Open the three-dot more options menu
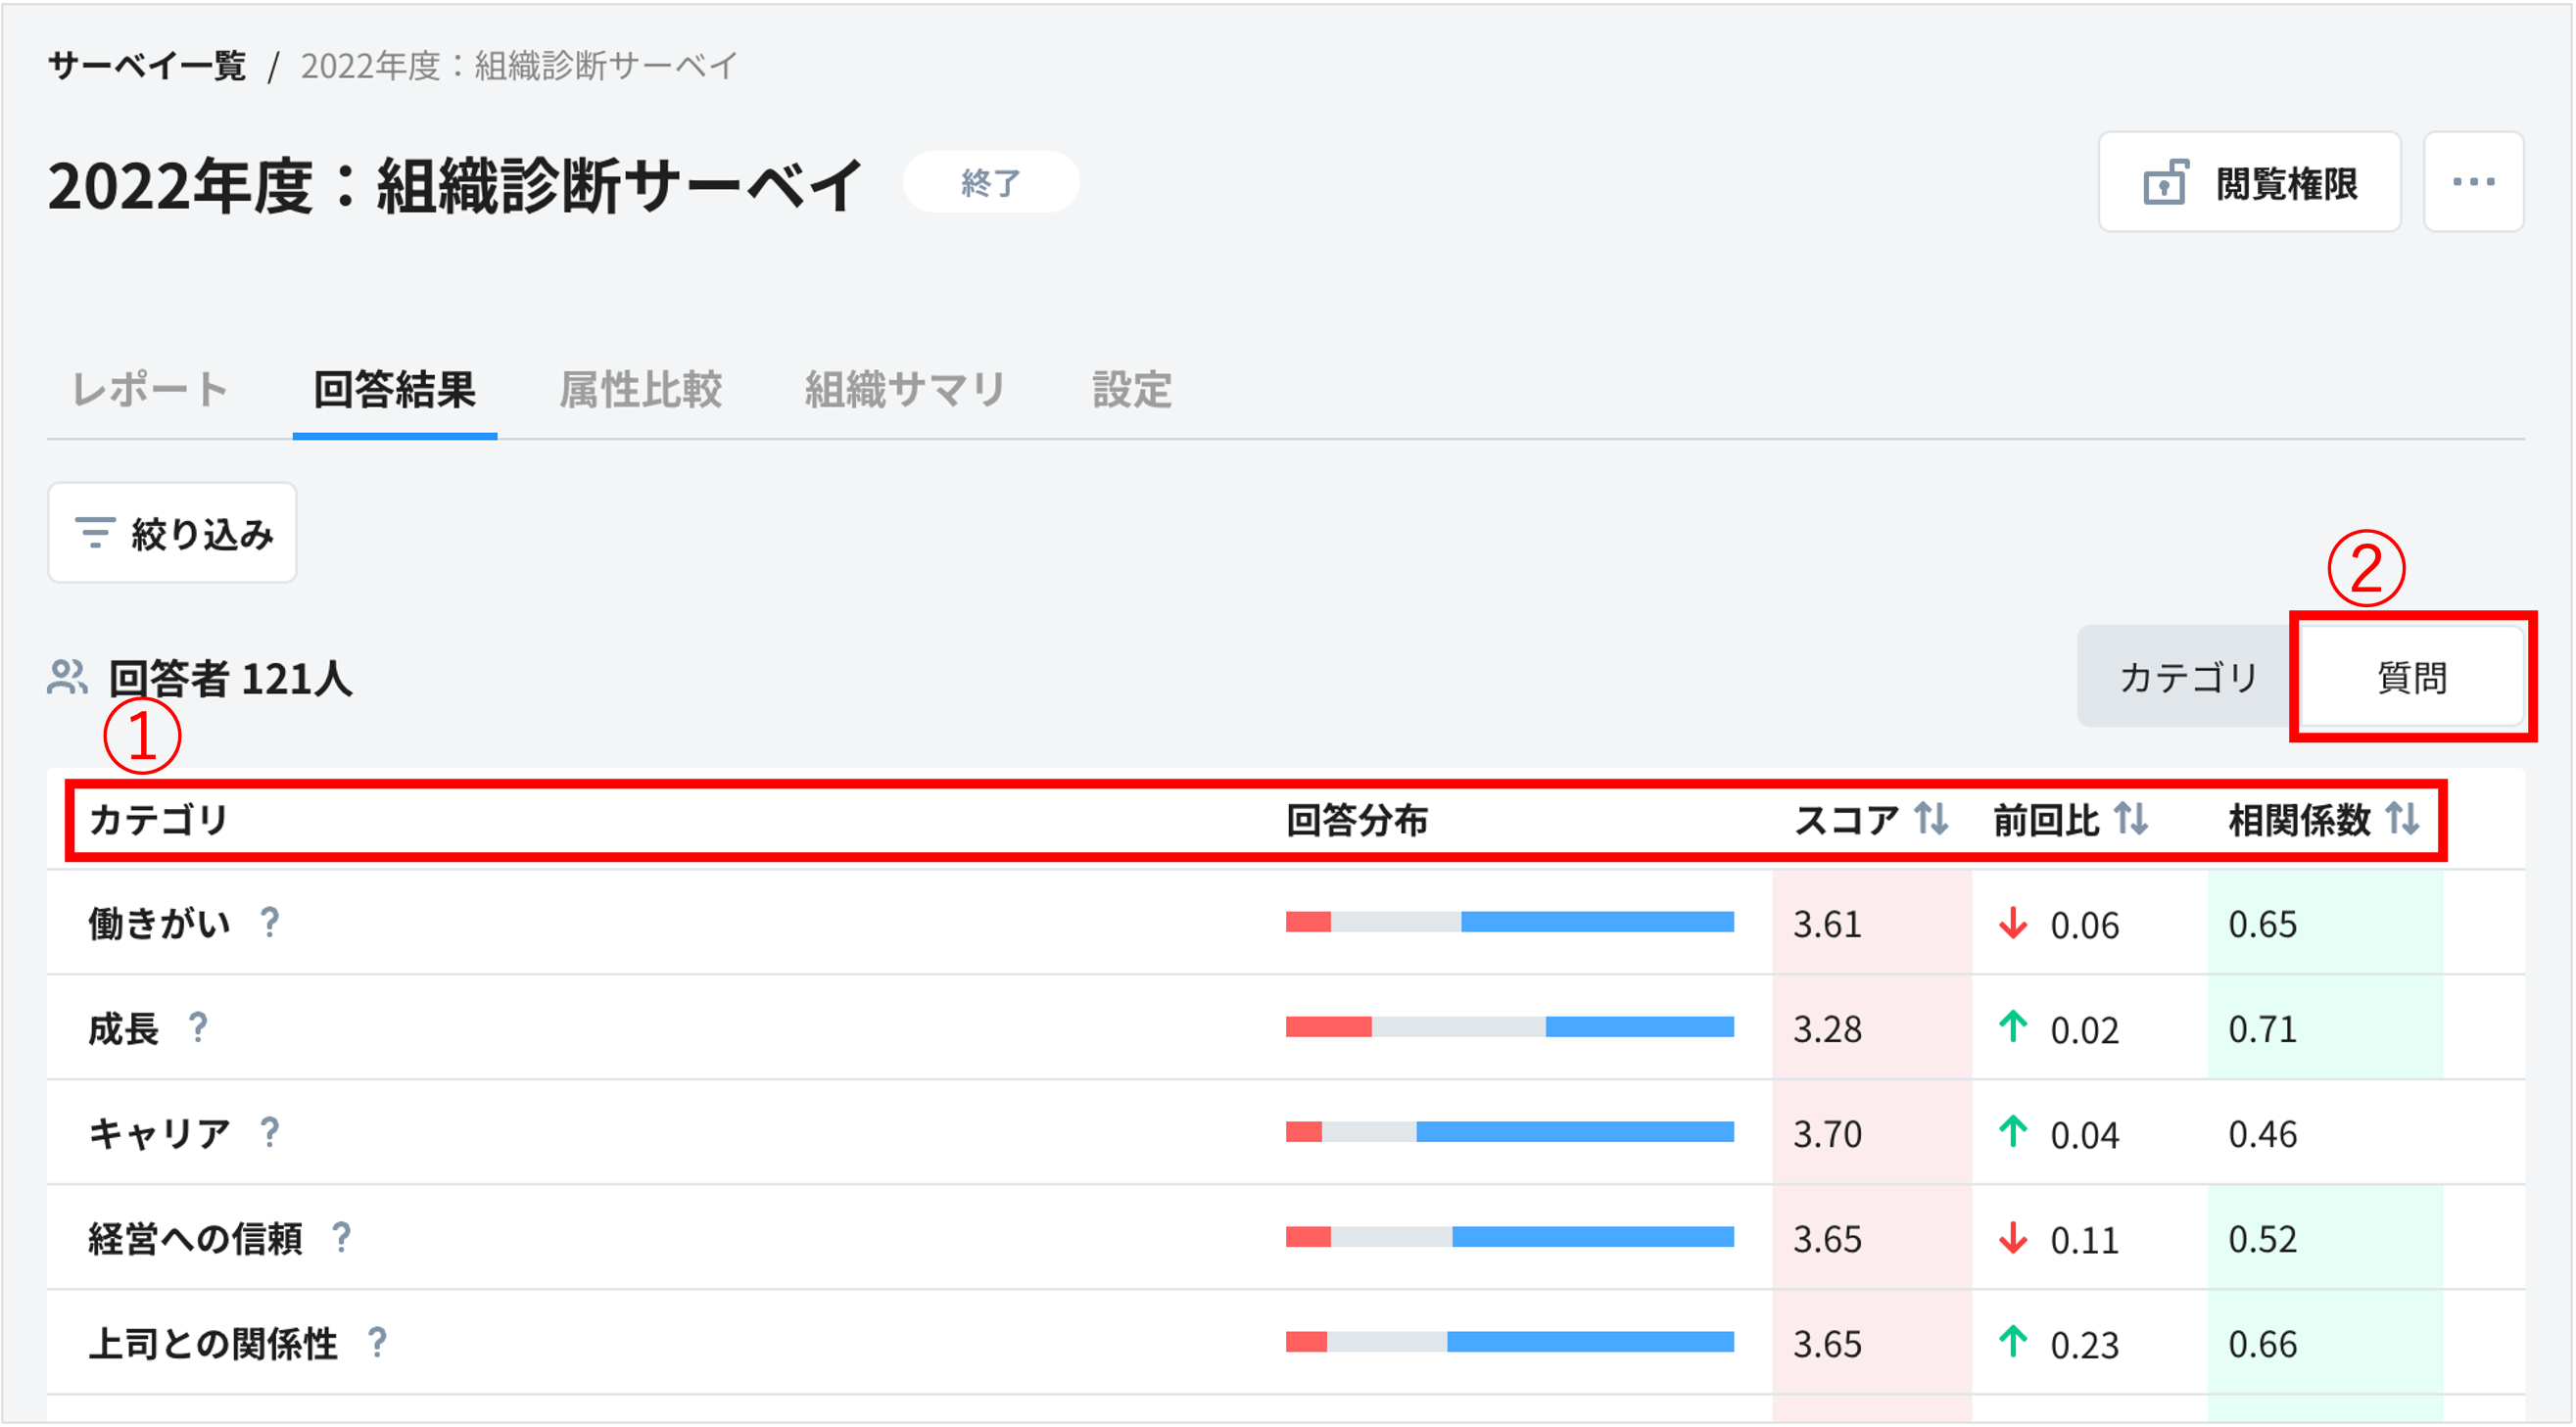This screenshot has width=2576, height=1427. 2473,182
